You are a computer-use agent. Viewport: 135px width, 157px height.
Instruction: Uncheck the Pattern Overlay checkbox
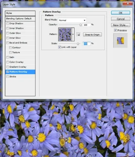click(x=8, y=72)
